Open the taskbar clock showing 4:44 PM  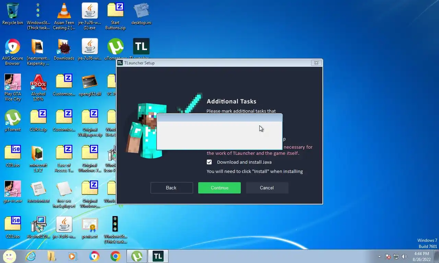pyautogui.click(x=422, y=256)
